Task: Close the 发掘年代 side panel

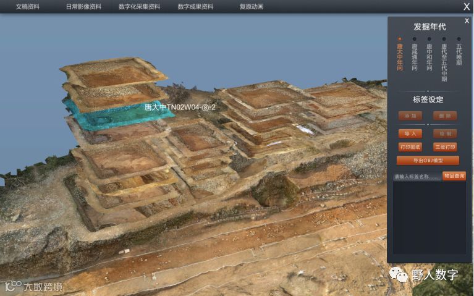Action: (467, 21)
